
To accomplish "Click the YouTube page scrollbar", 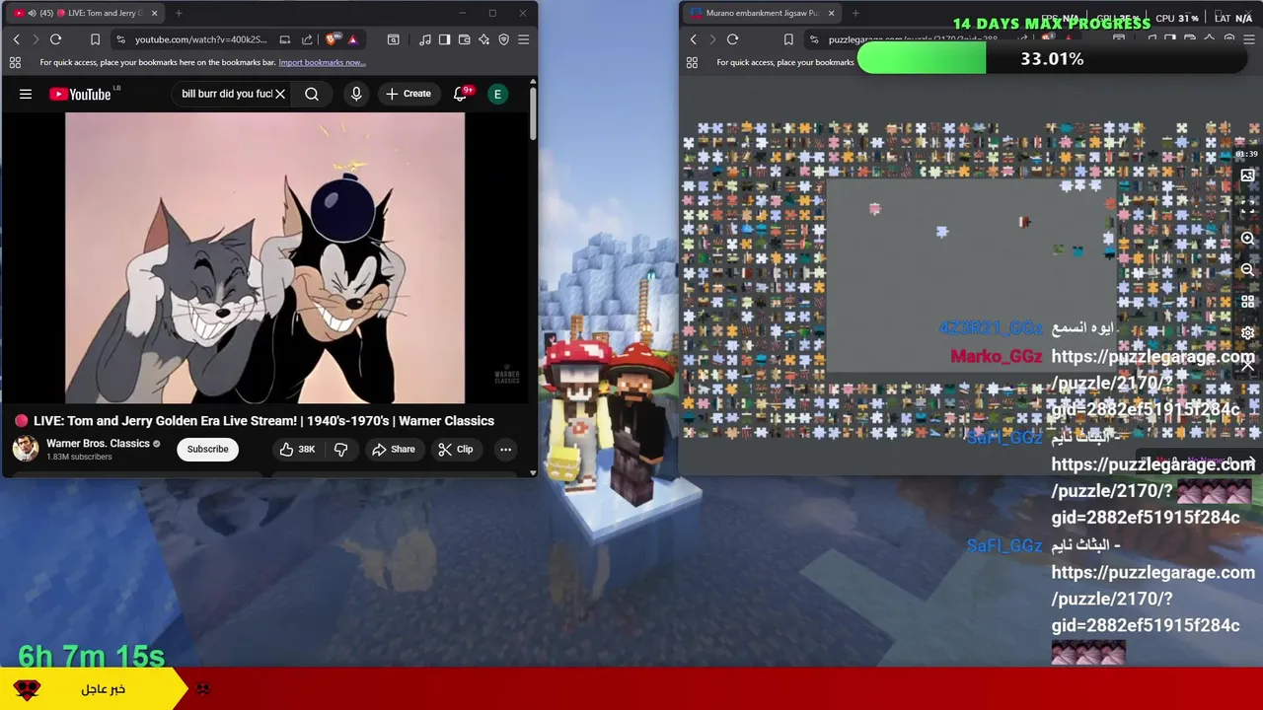I will click(533, 113).
